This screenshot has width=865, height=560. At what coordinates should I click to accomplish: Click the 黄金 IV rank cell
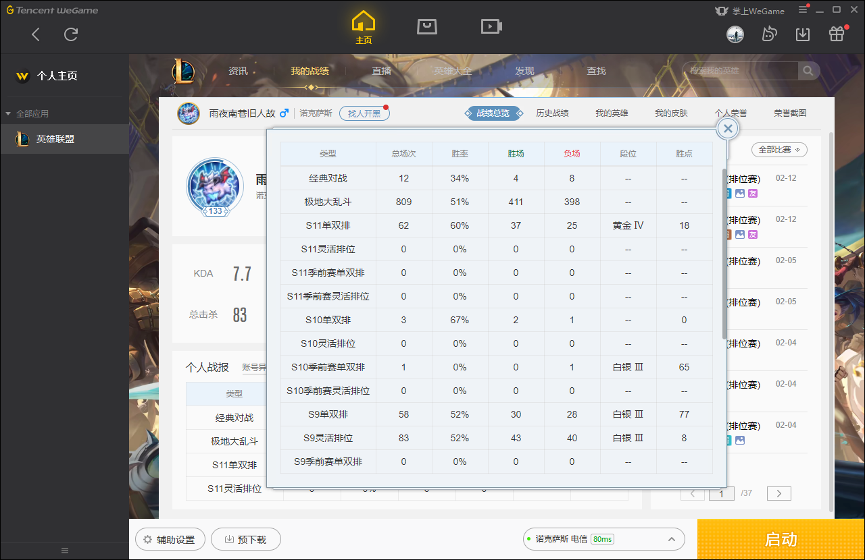click(x=628, y=225)
